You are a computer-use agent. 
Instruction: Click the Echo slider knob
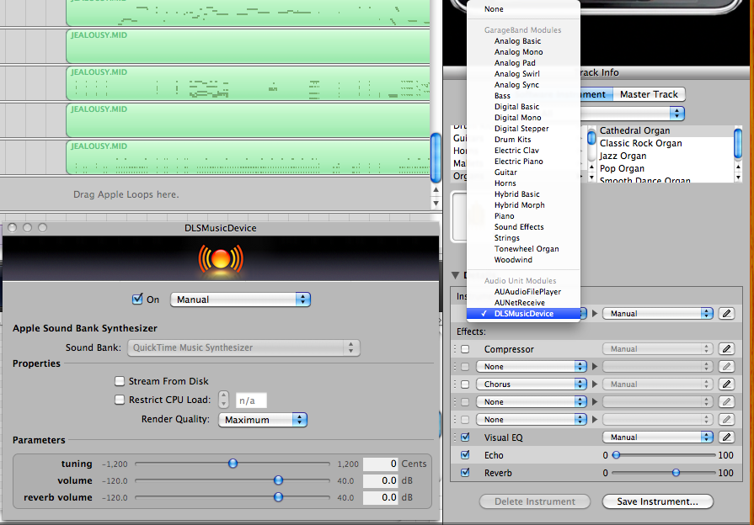click(x=616, y=455)
